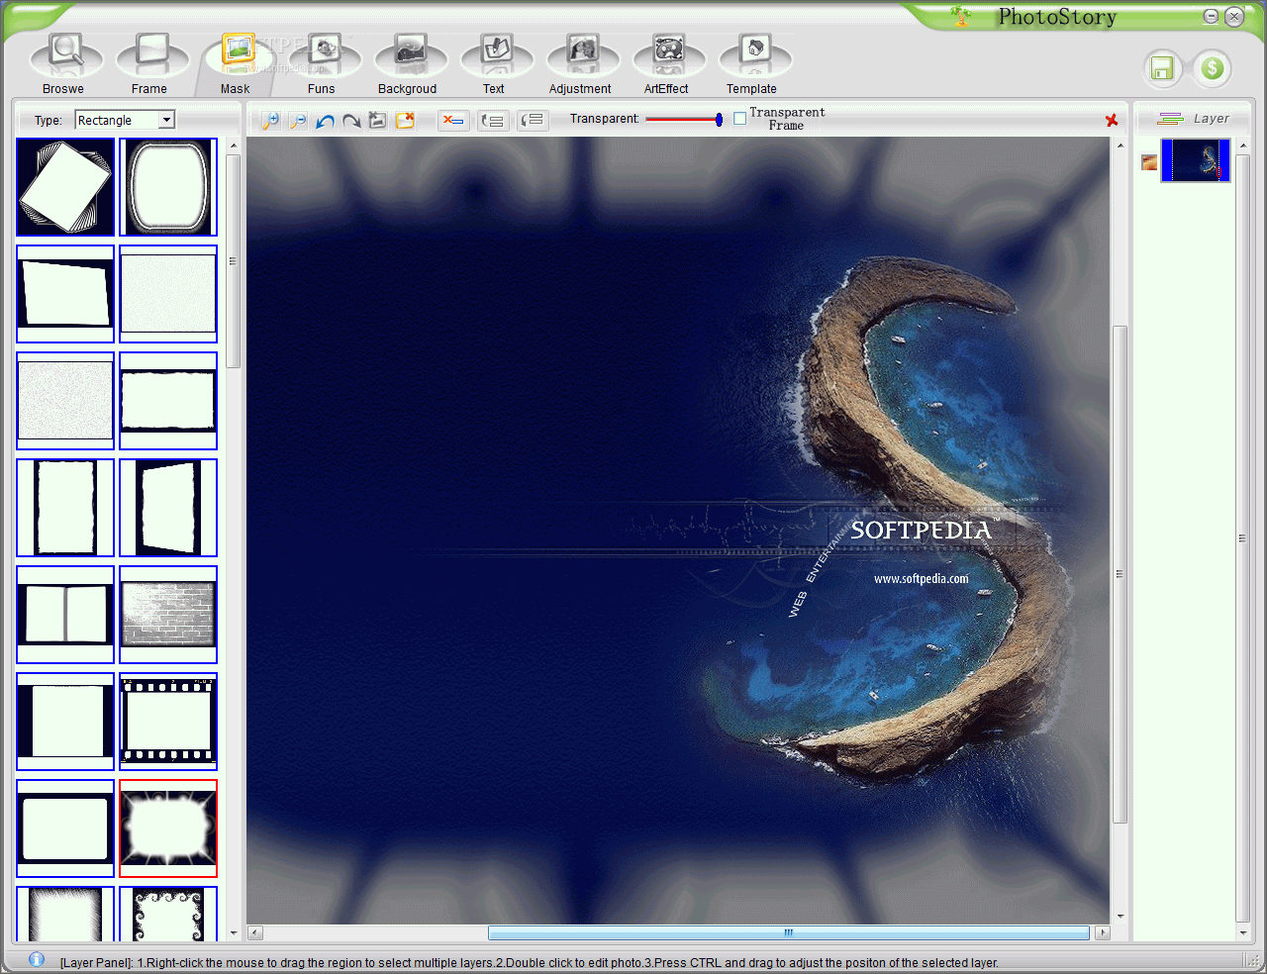Select the tilted stacked rectangle mask
Image resolution: width=1267 pixels, height=974 pixels.
(x=65, y=187)
